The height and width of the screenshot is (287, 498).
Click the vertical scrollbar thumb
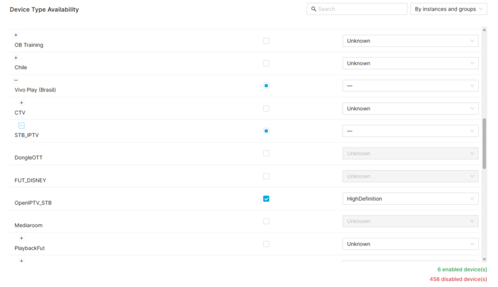484,143
